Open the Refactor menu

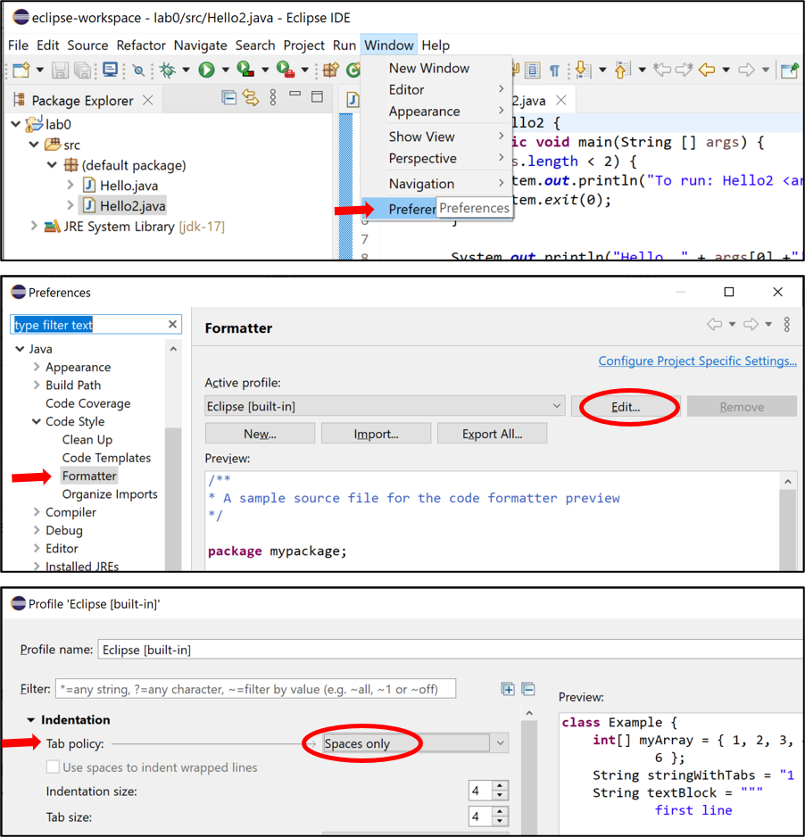click(x=141, y=46)
